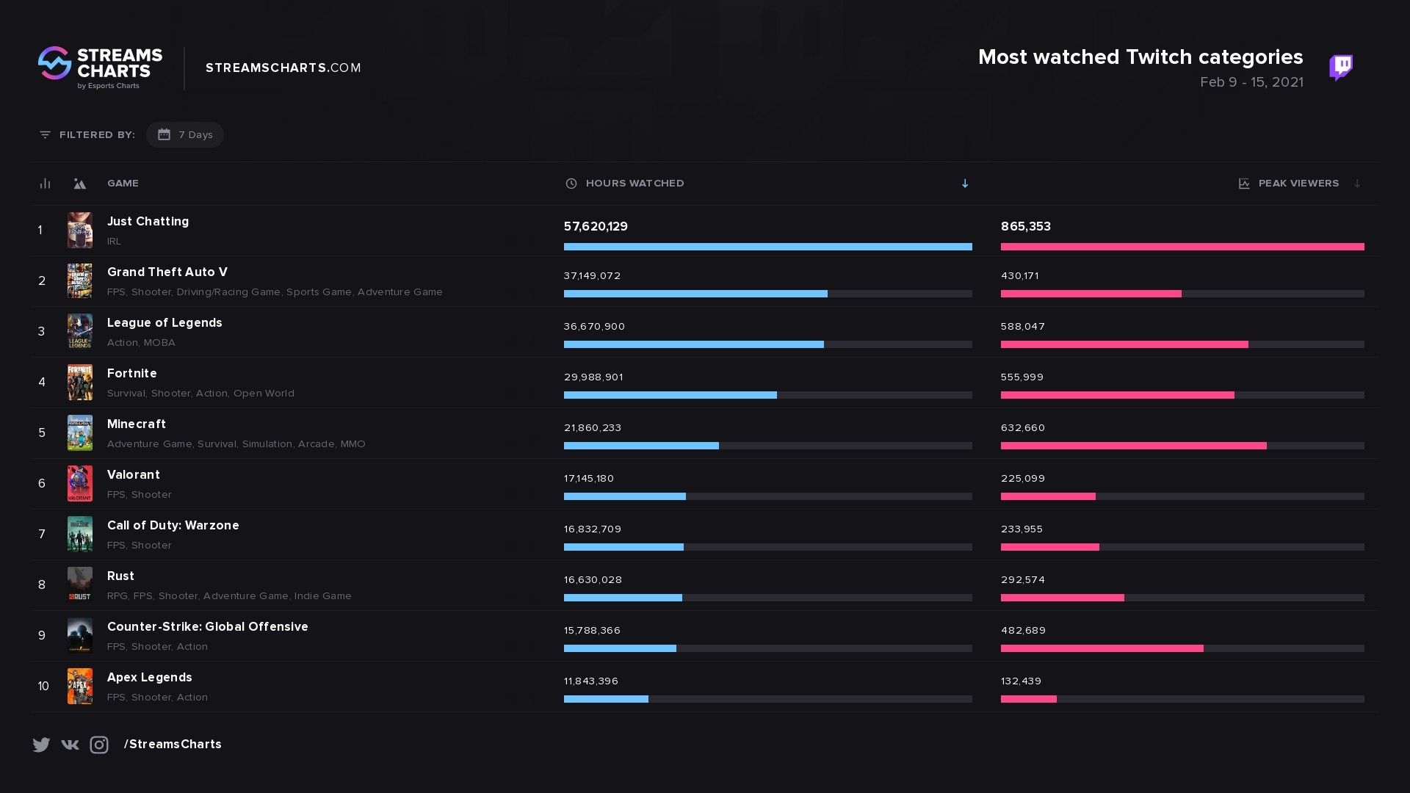The image size is (1410, 793).
Task: Click the rank bar-chart column icon
Action: (45, 184)
